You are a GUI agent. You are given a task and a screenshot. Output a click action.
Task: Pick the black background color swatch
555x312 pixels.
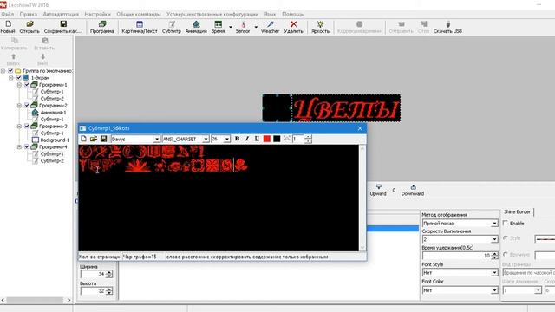pos(277,139)
